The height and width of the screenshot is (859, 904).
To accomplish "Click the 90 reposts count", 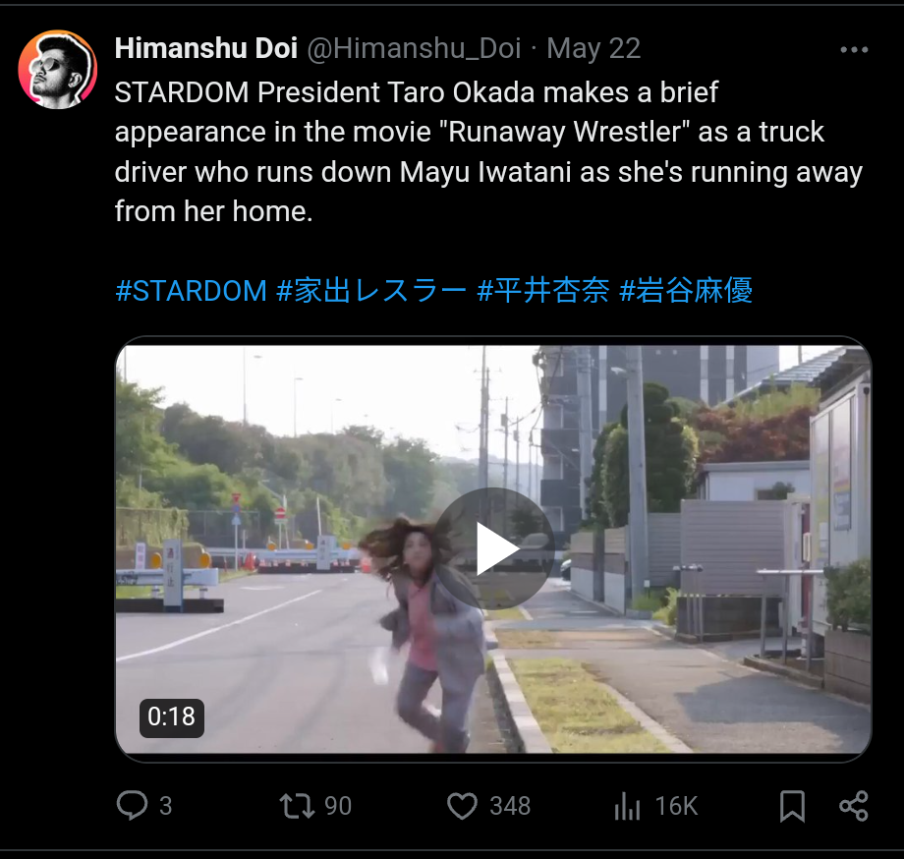I will click(x=338, y=806).
